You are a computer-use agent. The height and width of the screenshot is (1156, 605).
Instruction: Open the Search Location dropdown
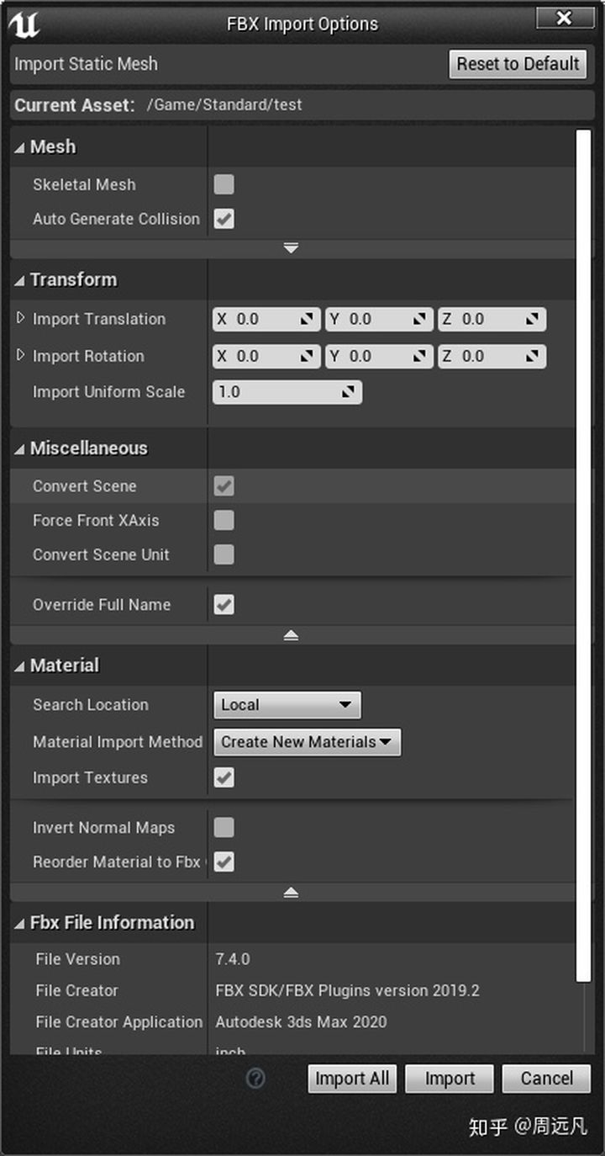pyautogui.click(x=287, y=705)
